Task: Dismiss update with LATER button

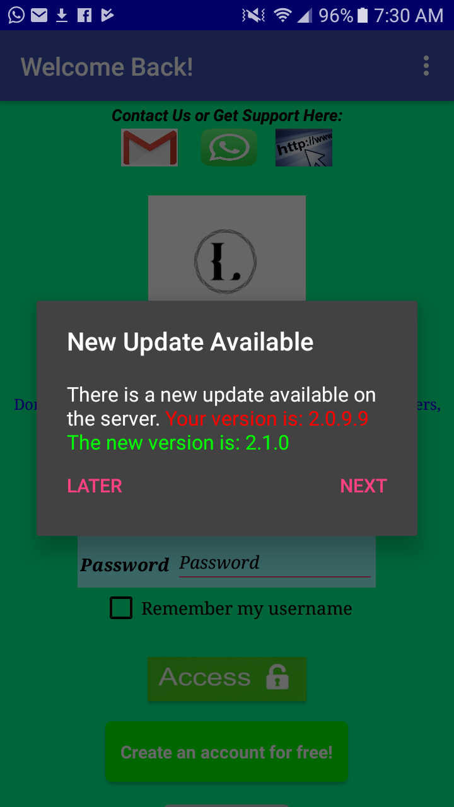Action: pyautogui.click(x=95, y=486)
